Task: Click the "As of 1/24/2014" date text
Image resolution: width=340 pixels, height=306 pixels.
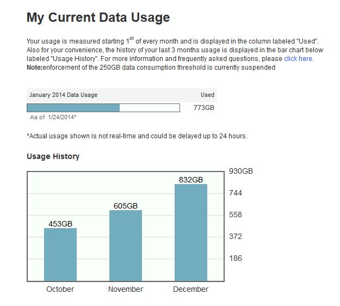Action: [53, 117]
